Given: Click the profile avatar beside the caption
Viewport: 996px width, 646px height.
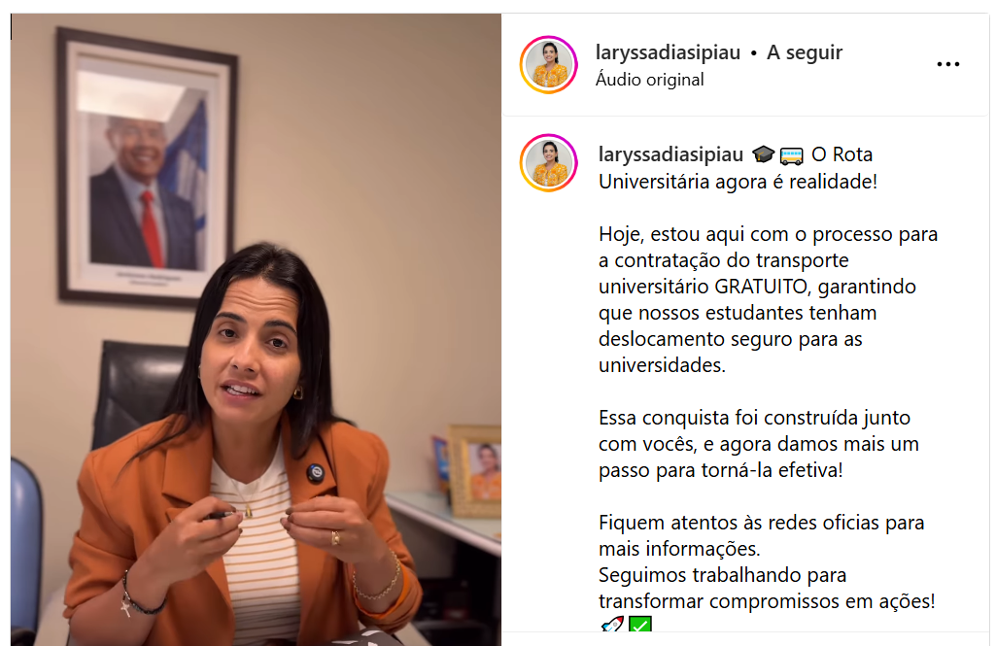Looking at the screenshot, I should pyautogui.click(x=549, y=163).
